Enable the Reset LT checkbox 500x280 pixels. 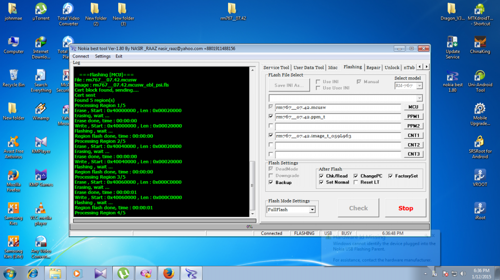click(356, 182)
